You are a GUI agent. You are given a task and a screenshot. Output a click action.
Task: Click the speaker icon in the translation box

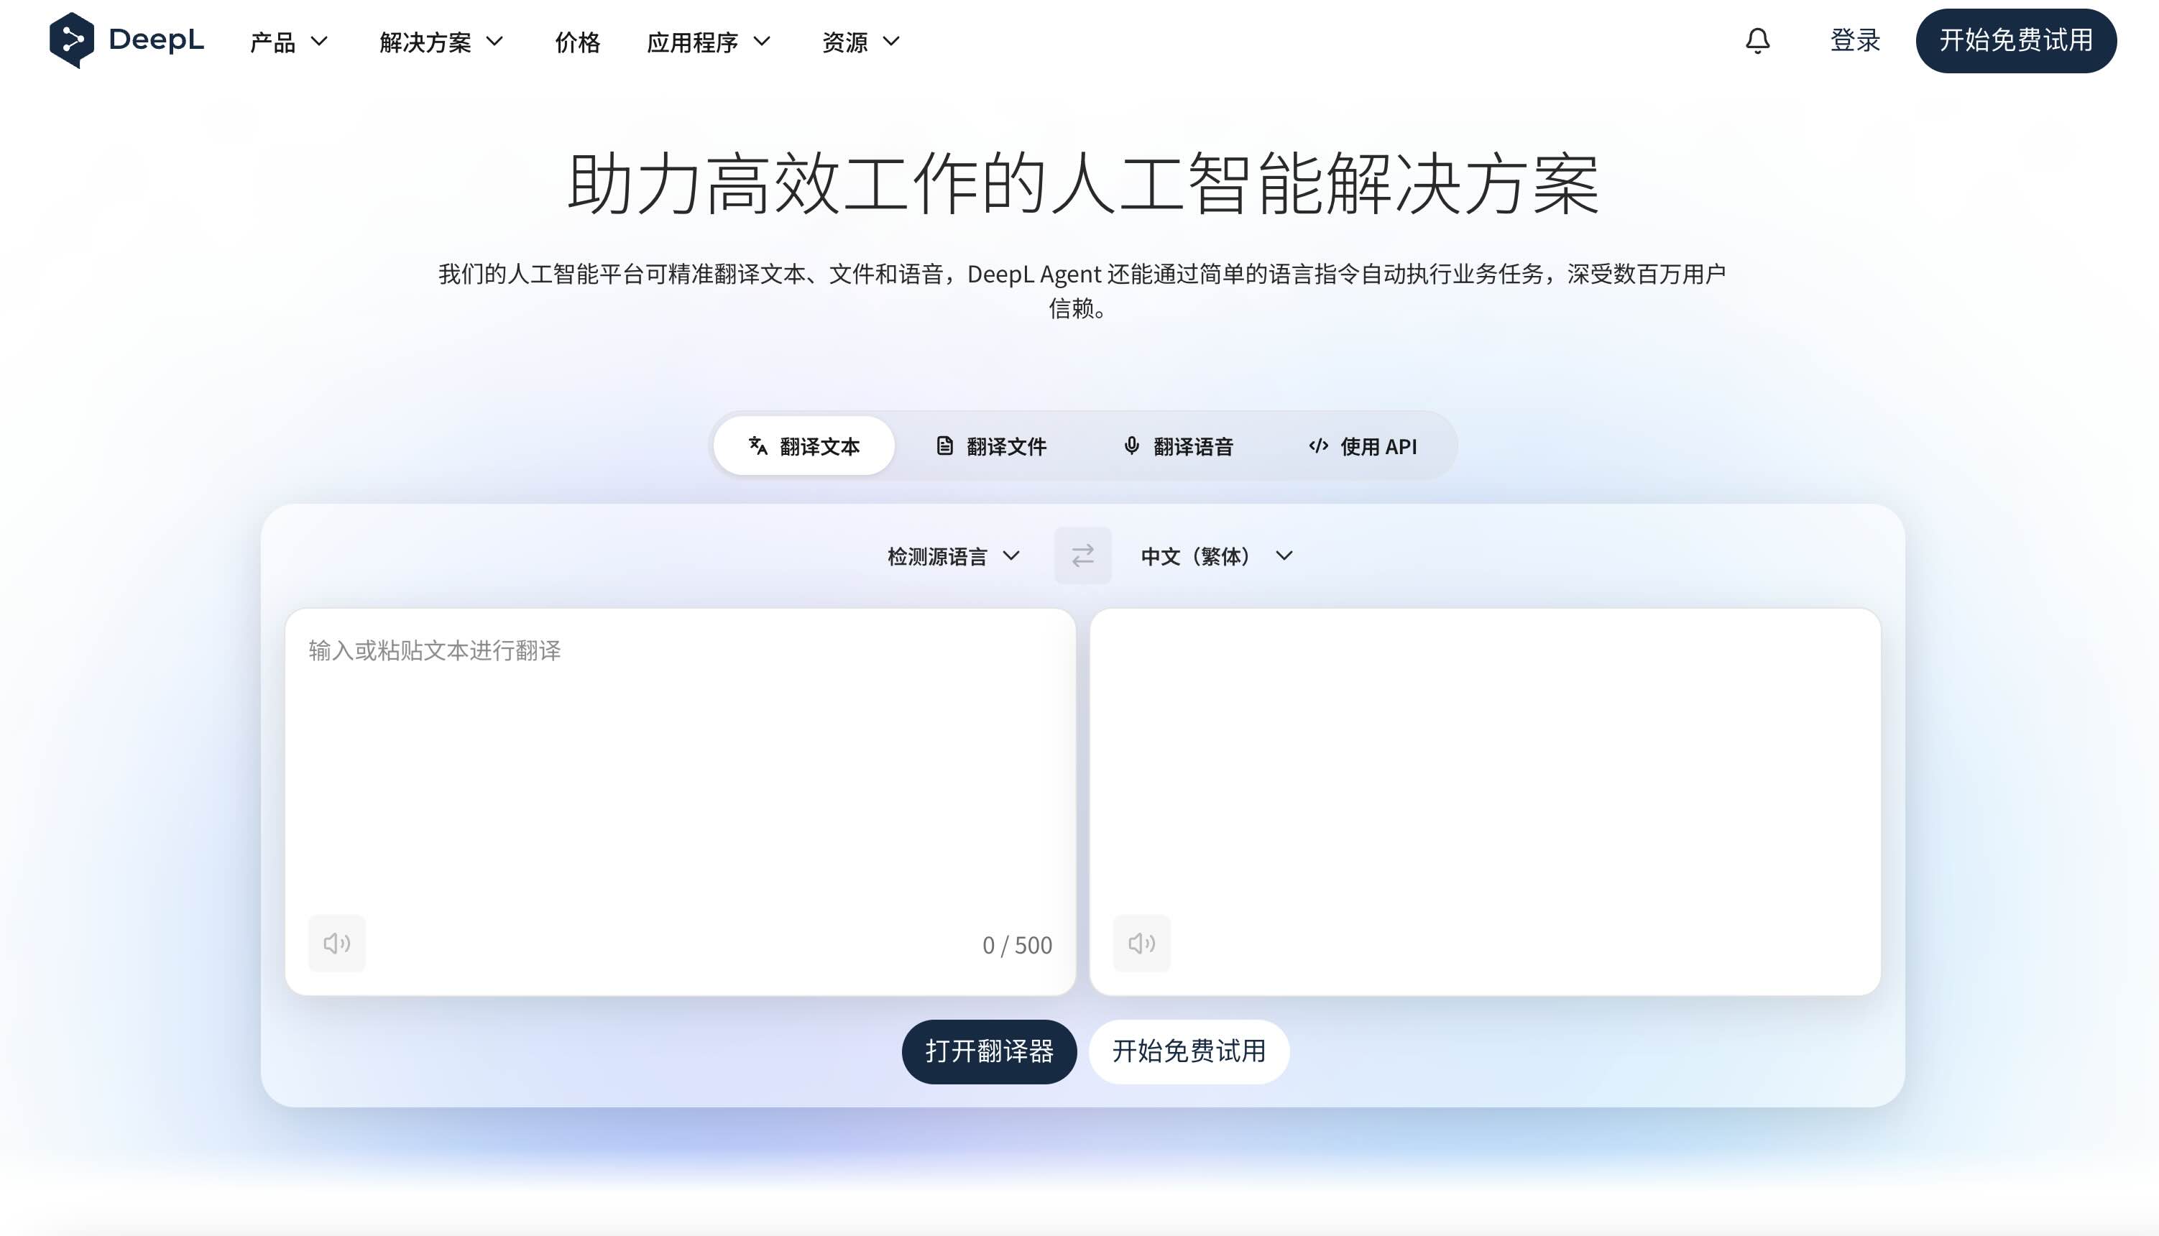click(x=1141, y=943)
